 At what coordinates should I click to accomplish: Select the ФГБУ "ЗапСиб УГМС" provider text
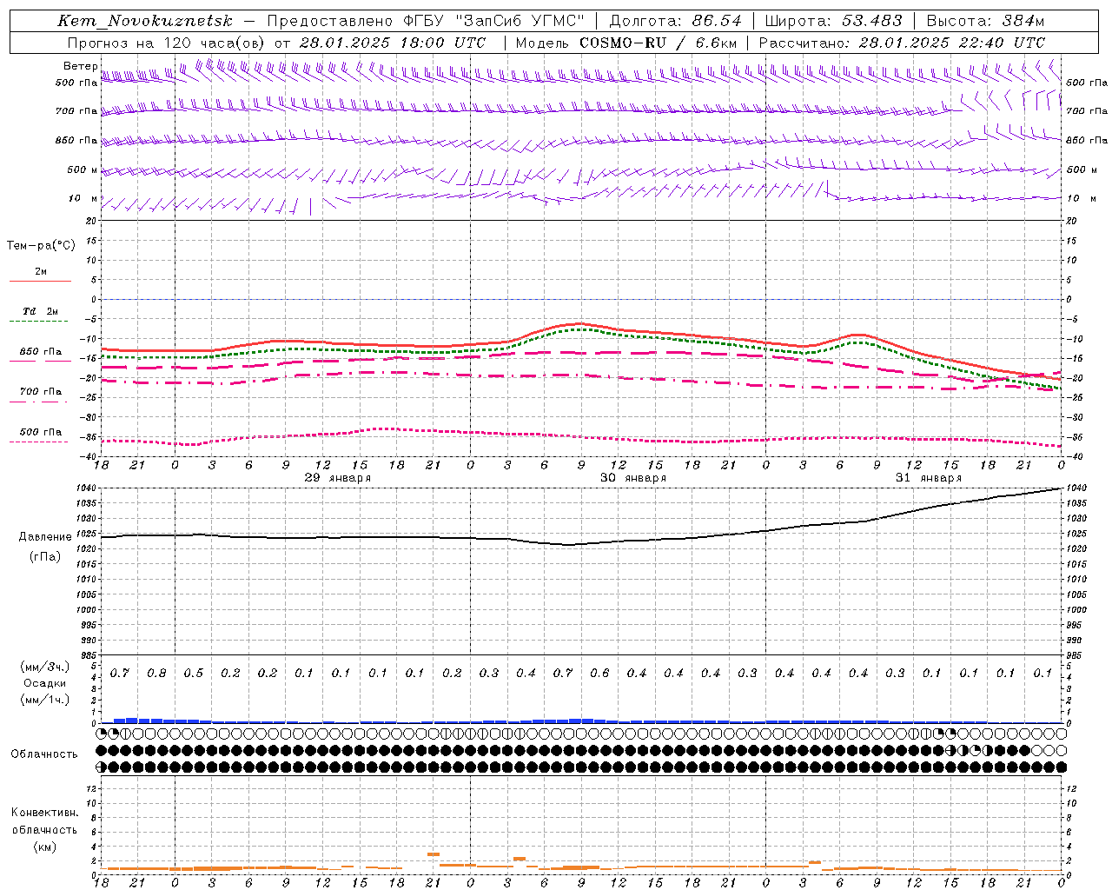[x=493, y=21]
